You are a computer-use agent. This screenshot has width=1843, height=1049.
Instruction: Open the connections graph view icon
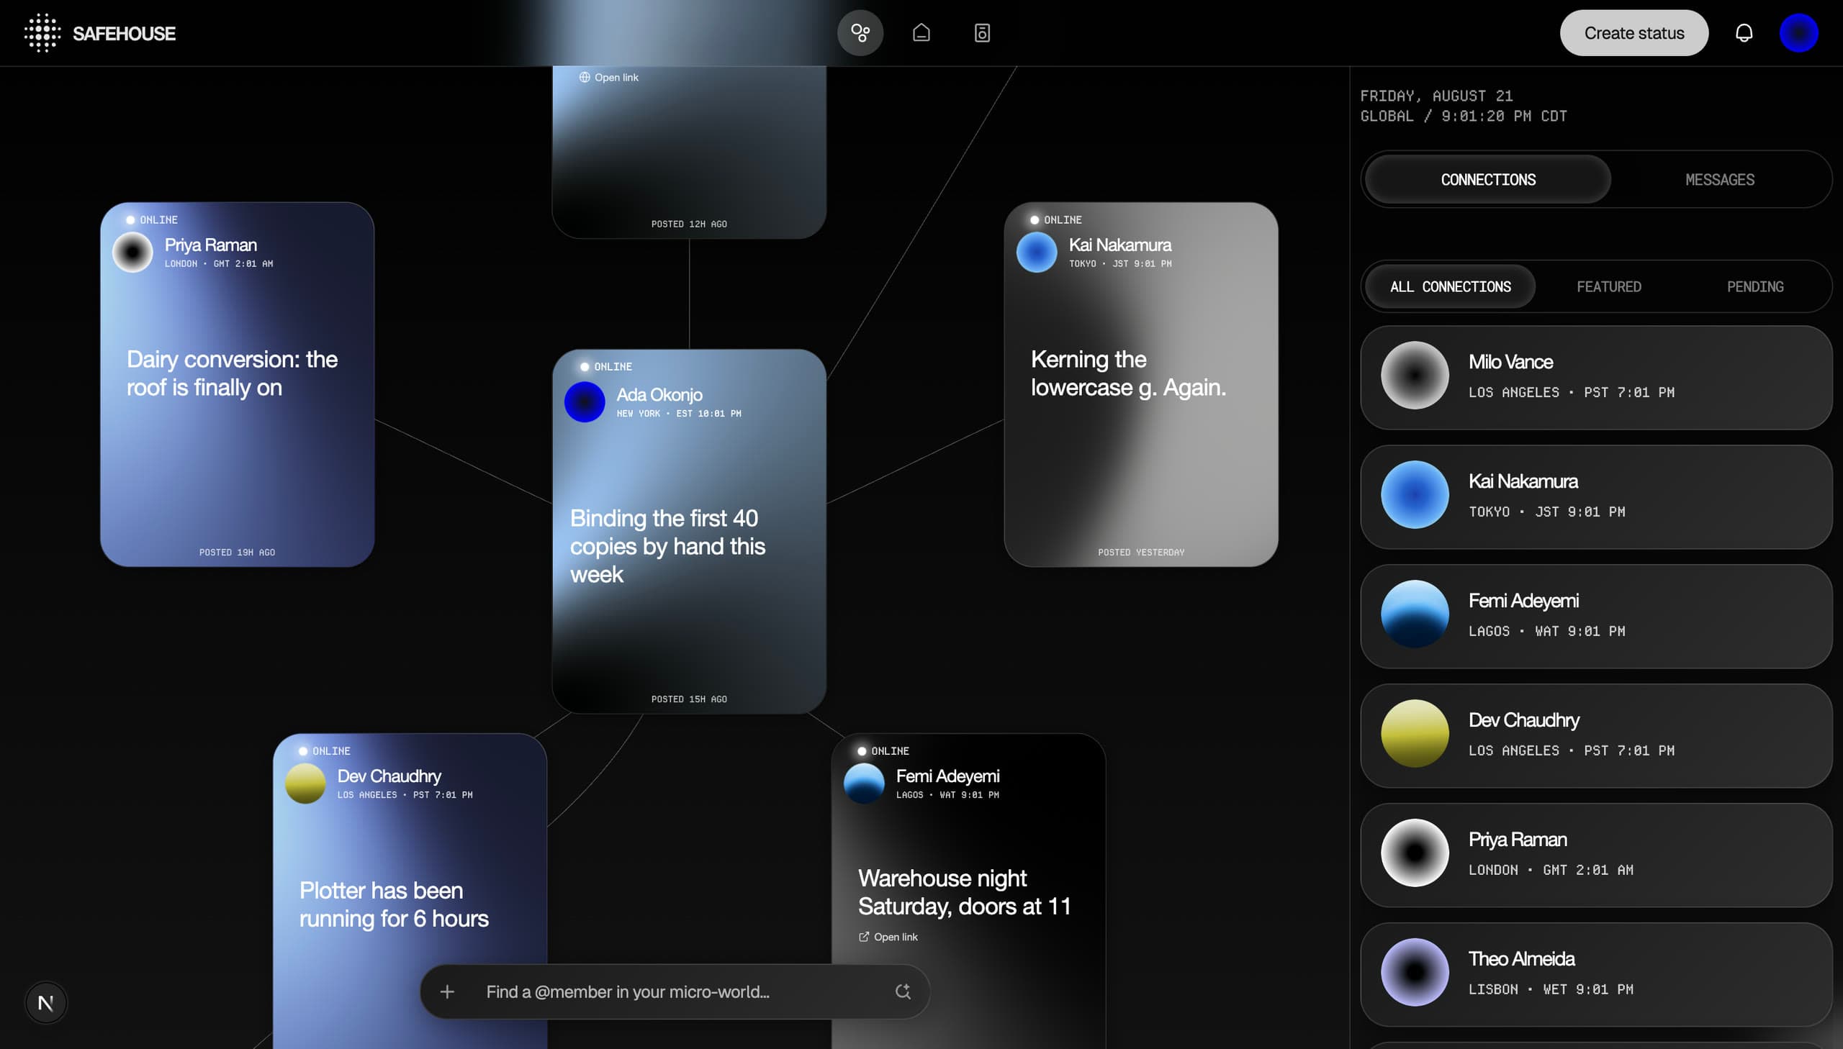(x=860, y=33)
